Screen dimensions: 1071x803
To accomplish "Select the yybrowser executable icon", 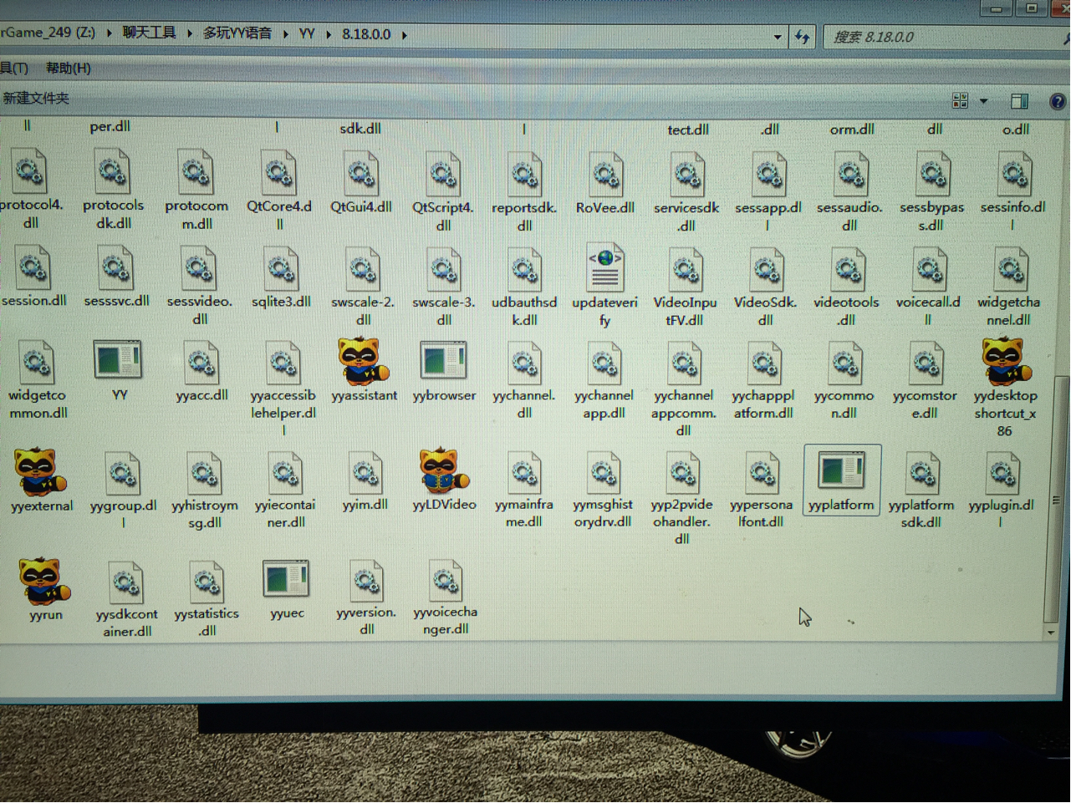I will (443, 361).
